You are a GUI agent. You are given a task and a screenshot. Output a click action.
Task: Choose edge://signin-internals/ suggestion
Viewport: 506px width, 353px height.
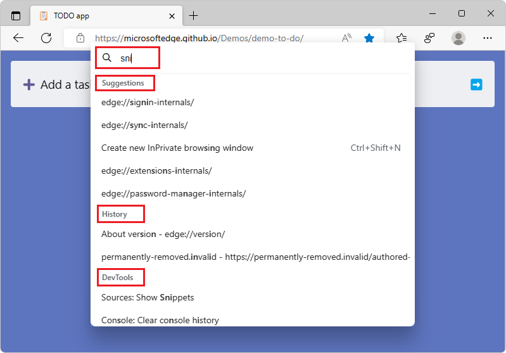tap(253, 103)
